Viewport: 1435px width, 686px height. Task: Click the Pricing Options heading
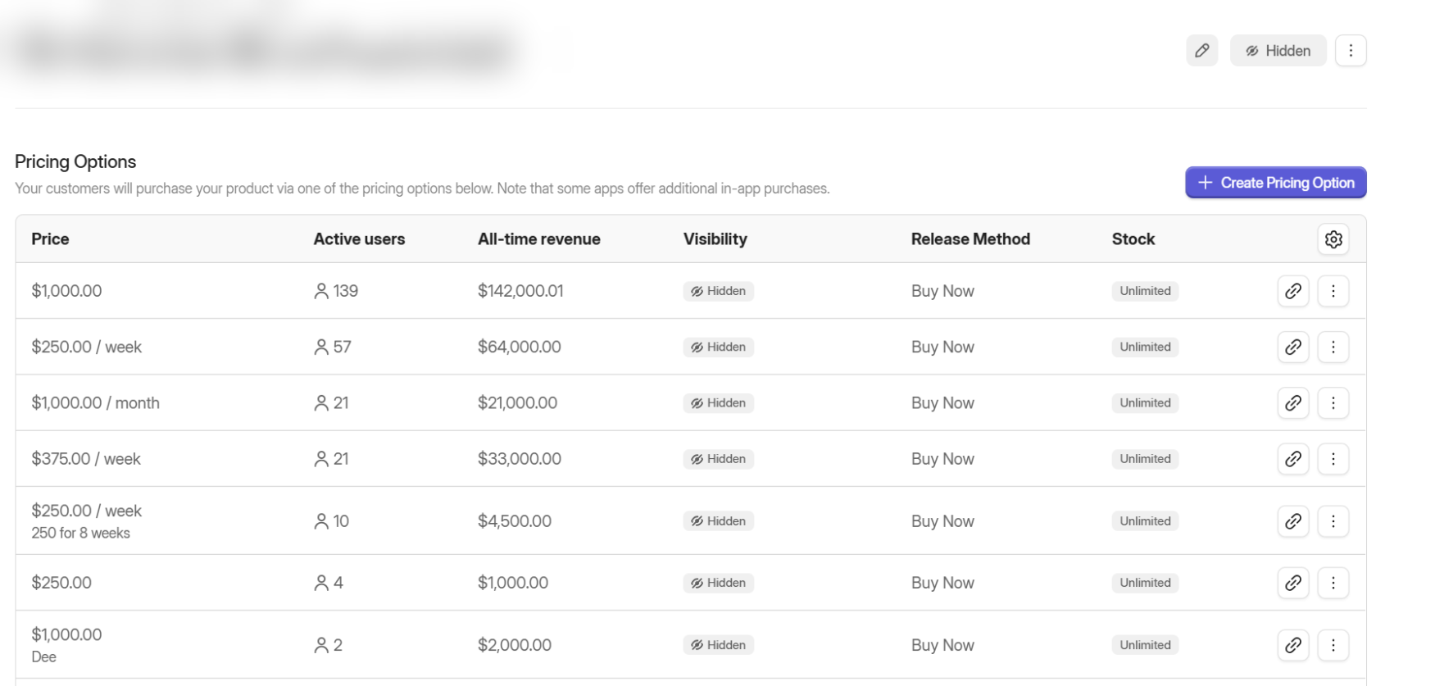pos(75,161)
